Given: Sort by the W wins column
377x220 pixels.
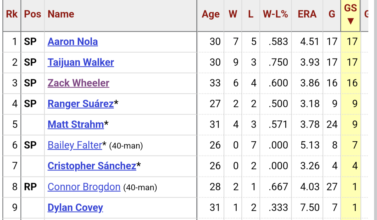Looking at the screenshot, I should tap(233, 14).
